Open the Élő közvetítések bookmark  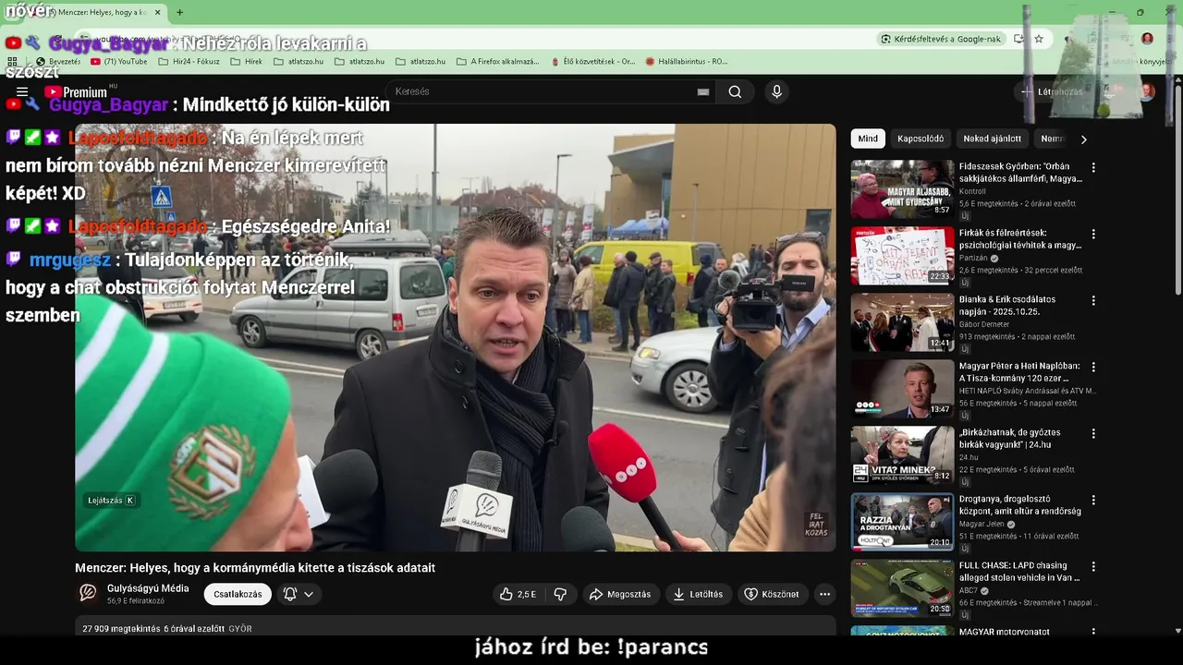591,61
